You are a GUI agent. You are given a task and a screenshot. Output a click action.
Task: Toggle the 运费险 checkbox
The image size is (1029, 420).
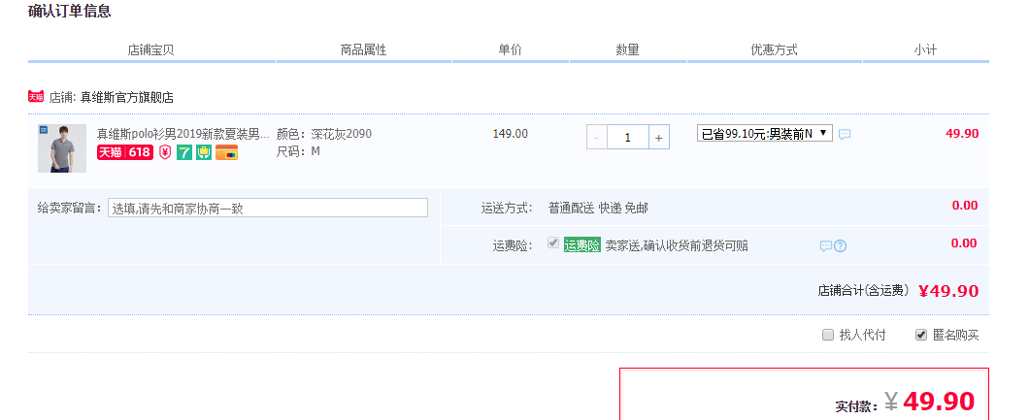553,243
